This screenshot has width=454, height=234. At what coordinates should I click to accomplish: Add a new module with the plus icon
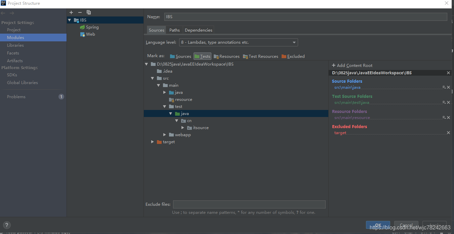click(71, 12)
